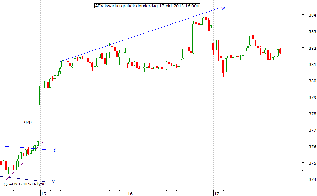Image resolution: width=317 pixels, height=196 pixels.
Task: Click the date axis label 15
Action: 43,194
